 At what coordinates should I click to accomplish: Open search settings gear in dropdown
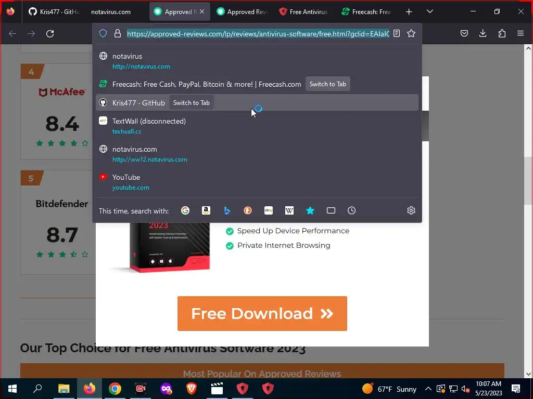tap(411, 210)
